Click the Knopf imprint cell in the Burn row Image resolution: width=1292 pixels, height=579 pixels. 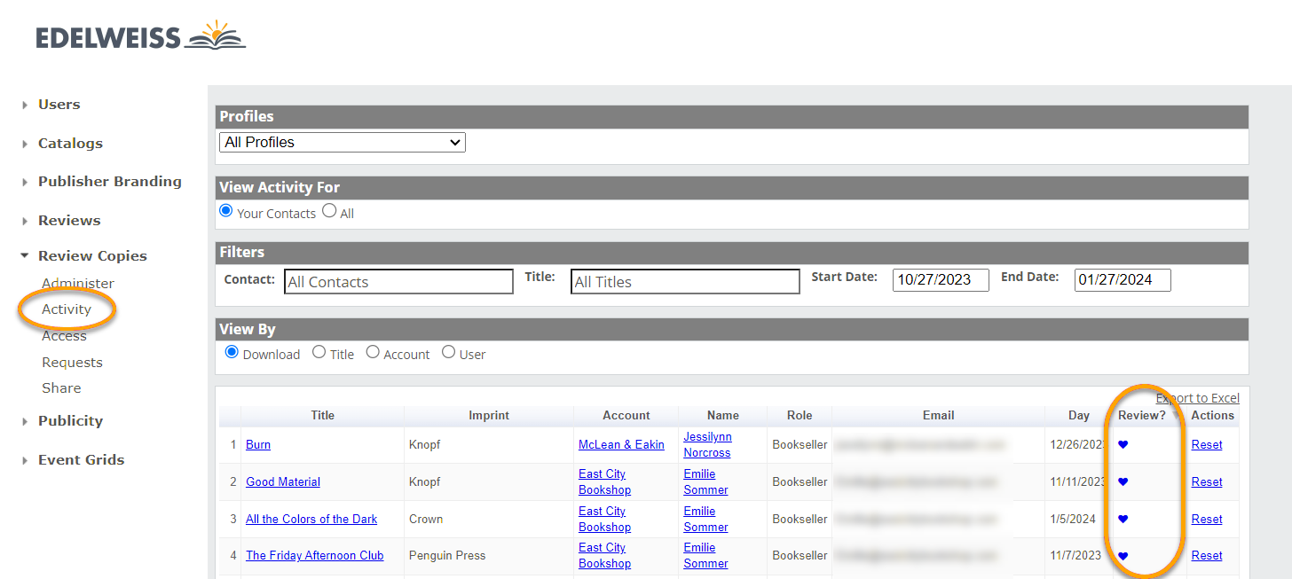(x=425, y=445)
